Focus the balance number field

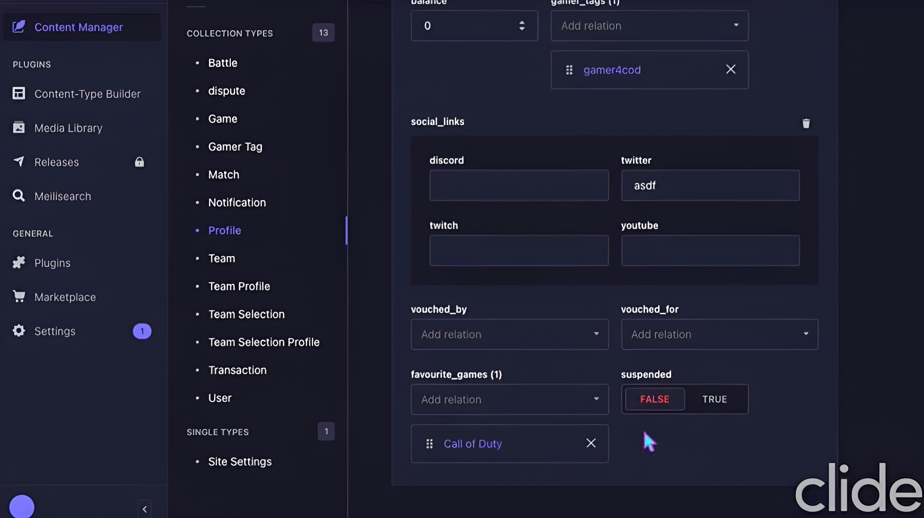tap(474, 25)
